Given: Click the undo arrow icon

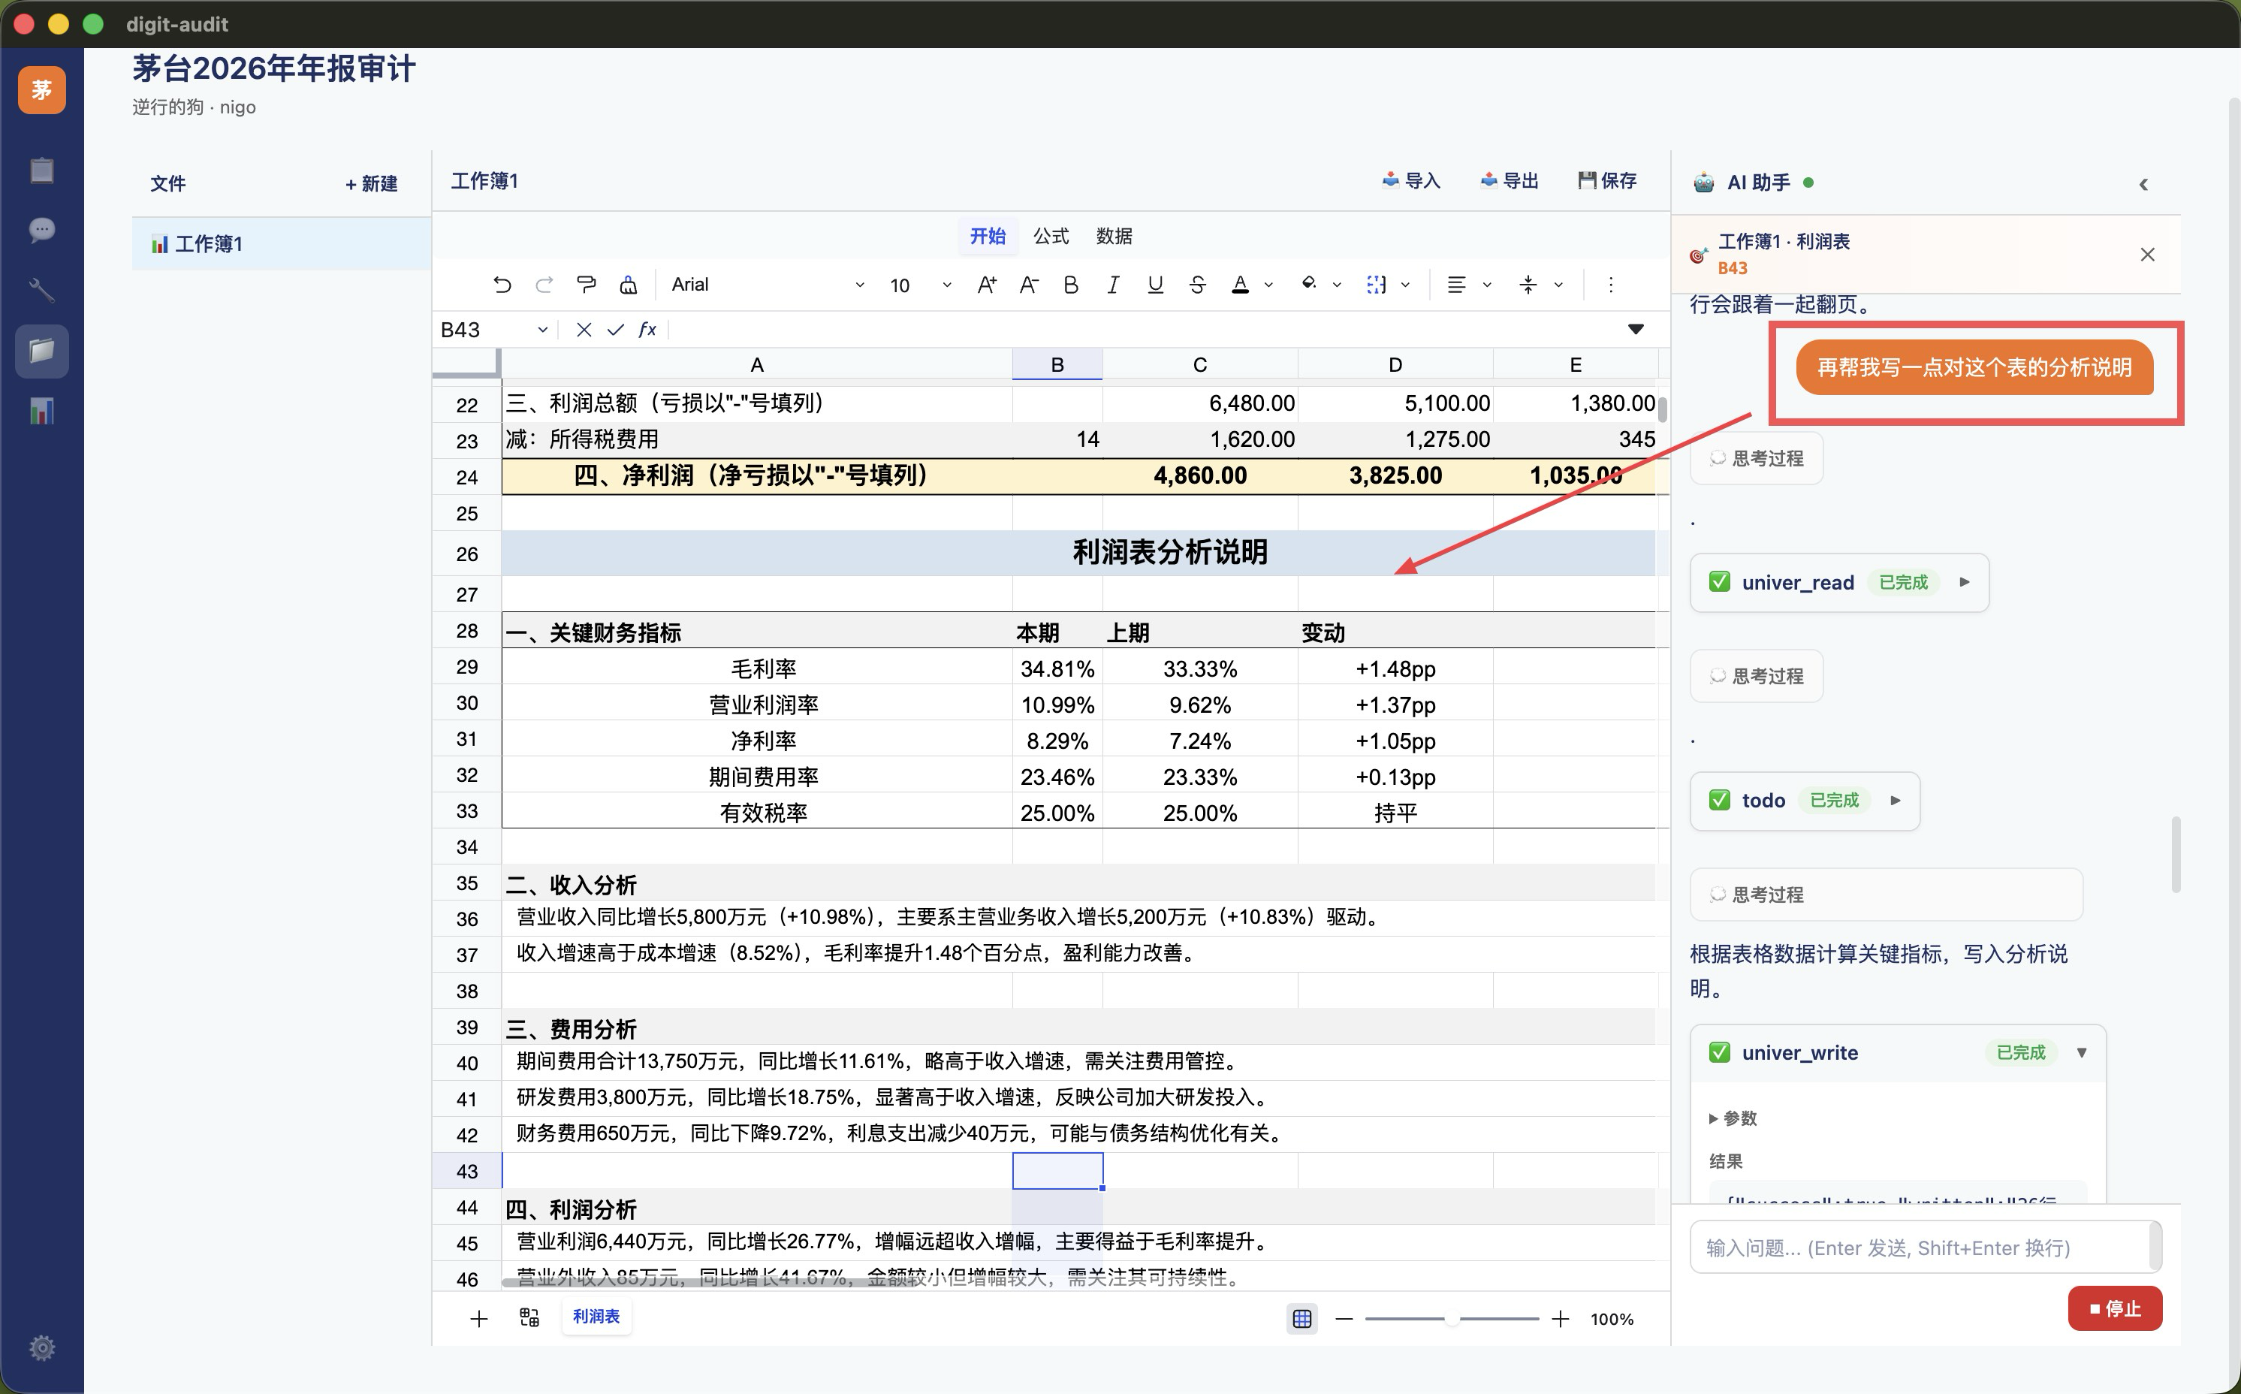Looking at the screenshot, I should click(502, 285).
